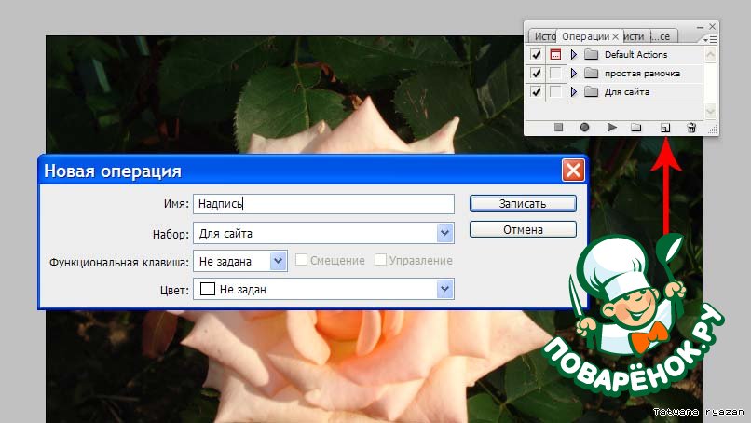Open the Функциональная клавиша dropdown
751x423 pixels.
click(278, 261)
